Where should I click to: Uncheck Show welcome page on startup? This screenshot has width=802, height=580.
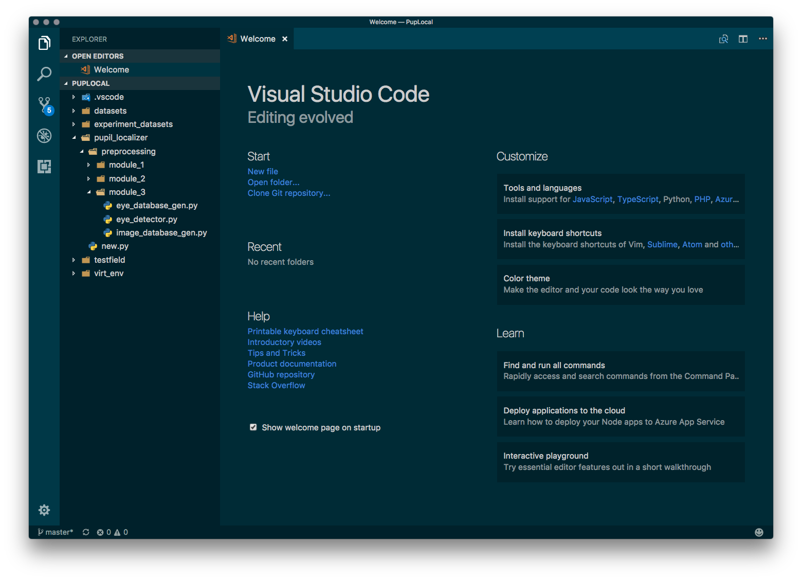click(x=253, y=427)
